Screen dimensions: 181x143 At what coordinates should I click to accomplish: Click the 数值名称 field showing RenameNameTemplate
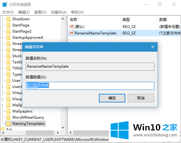pos(90,67)
